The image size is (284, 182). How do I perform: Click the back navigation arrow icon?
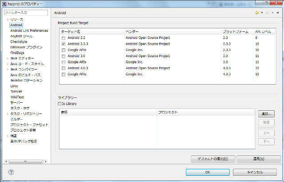point(257,13)
